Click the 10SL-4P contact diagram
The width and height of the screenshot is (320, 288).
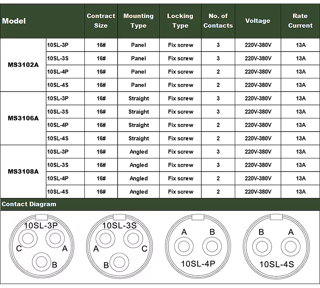coord(198,246)
